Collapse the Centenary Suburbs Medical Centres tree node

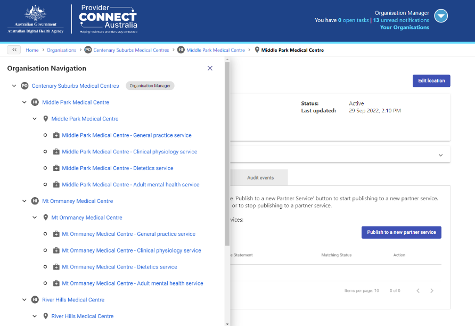[14, 86]
